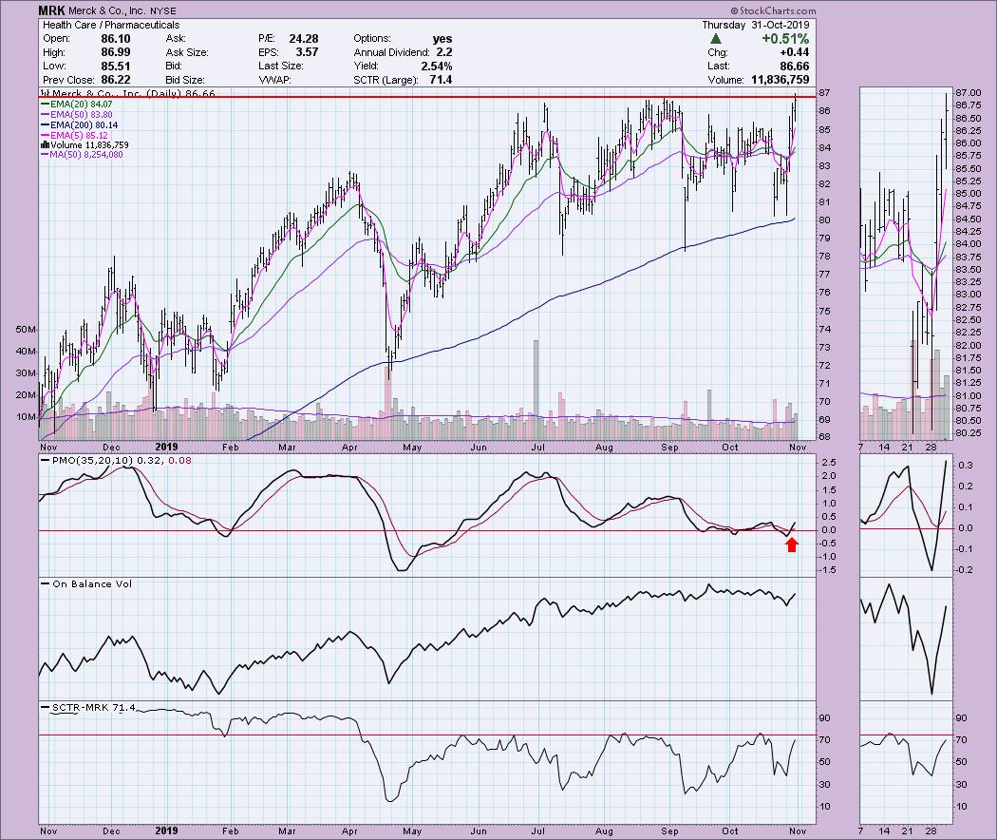Click the Prev Close value 86.22
The height and width of the screenshot is (840, 997).
pyautogui.click(x=116, y=80)
